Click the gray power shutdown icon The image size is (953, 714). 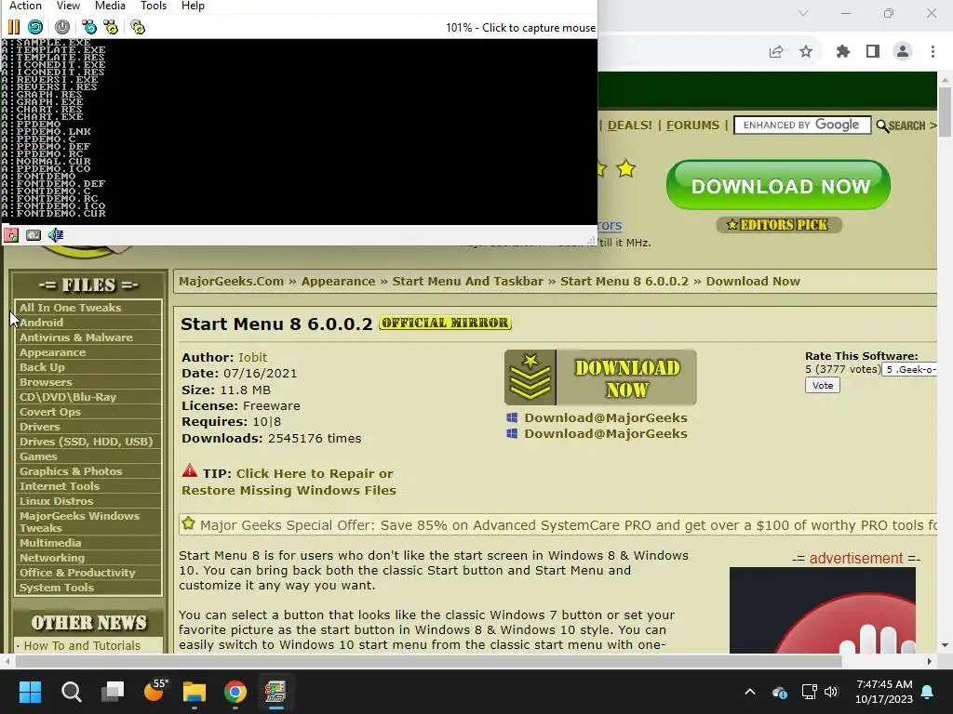(x=62, y=27)
